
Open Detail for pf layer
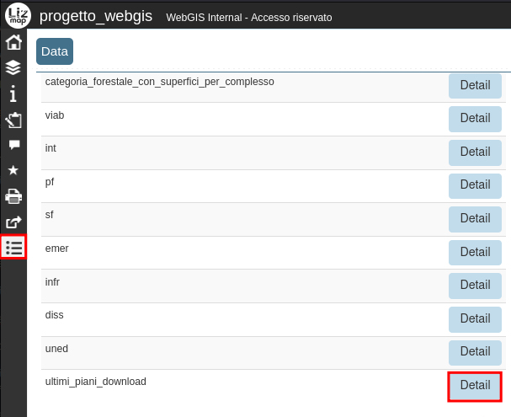click(475, 185)
